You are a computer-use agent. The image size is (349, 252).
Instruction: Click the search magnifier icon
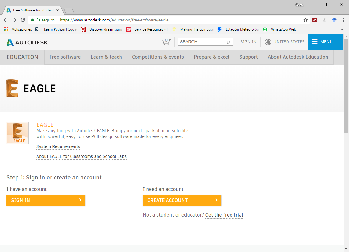click(x=228, y=42)
